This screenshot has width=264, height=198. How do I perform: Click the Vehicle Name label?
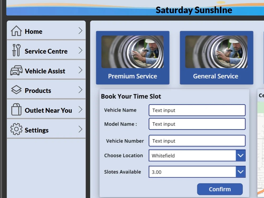click(120, 110)
